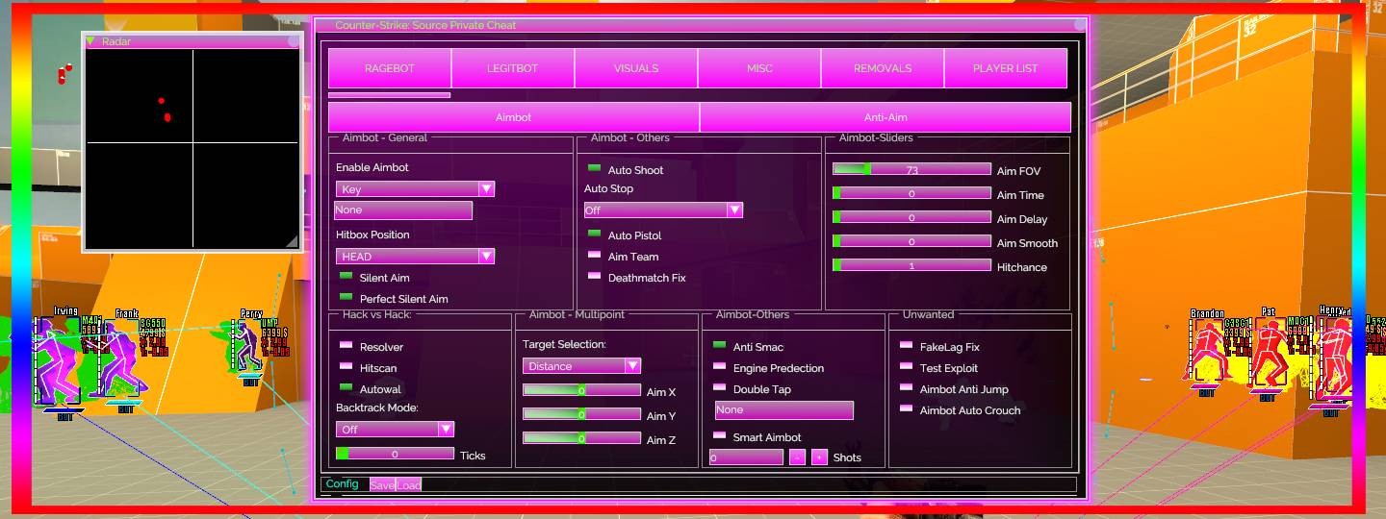Click the plus button beside Shots
This screenshot has height=519, width=1386.
(819, 457)
